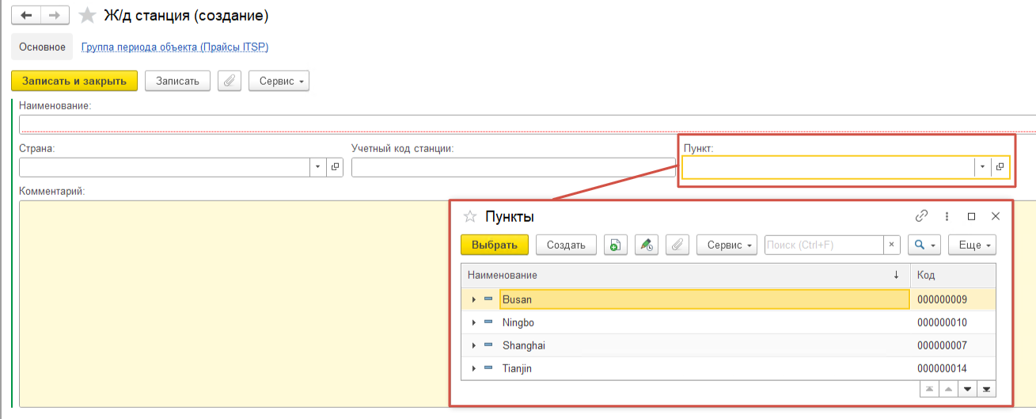Click the edit pencil icon in Пункты toolbar
This screenshot has width=1036, height=419.
coord(647,245)
